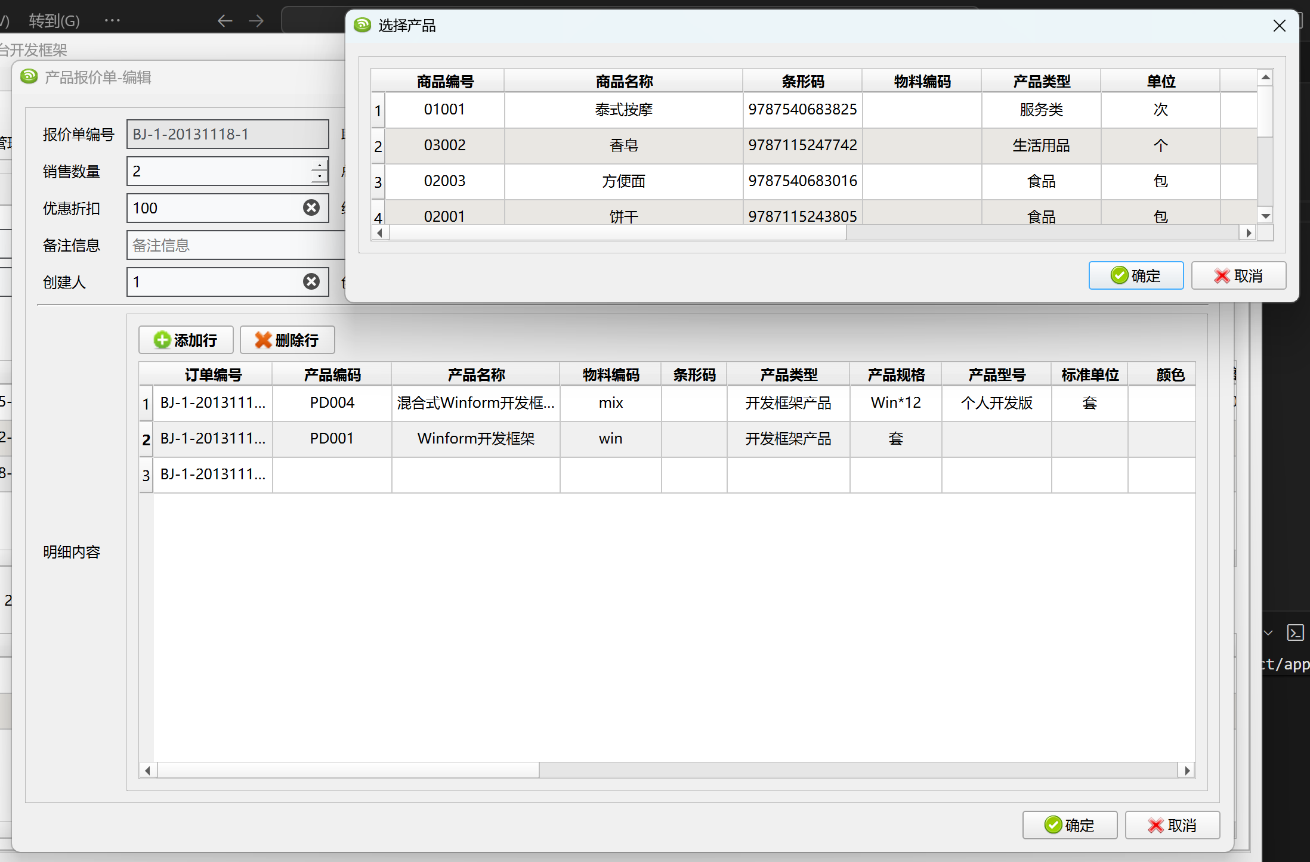The height and width of the screenshot is (862, 1310).
Task: Click the clear icon in discount field
Action: click(x=311, y=207)
